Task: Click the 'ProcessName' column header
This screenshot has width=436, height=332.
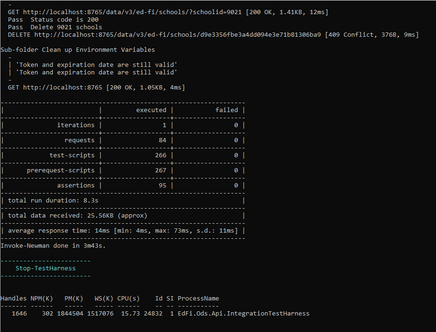Action: [x=198, y=299]
